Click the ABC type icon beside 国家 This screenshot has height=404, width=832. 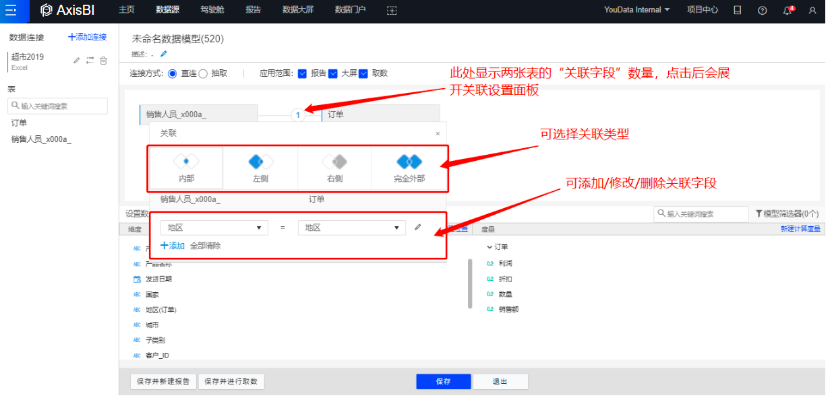click(x=137, y=294)
